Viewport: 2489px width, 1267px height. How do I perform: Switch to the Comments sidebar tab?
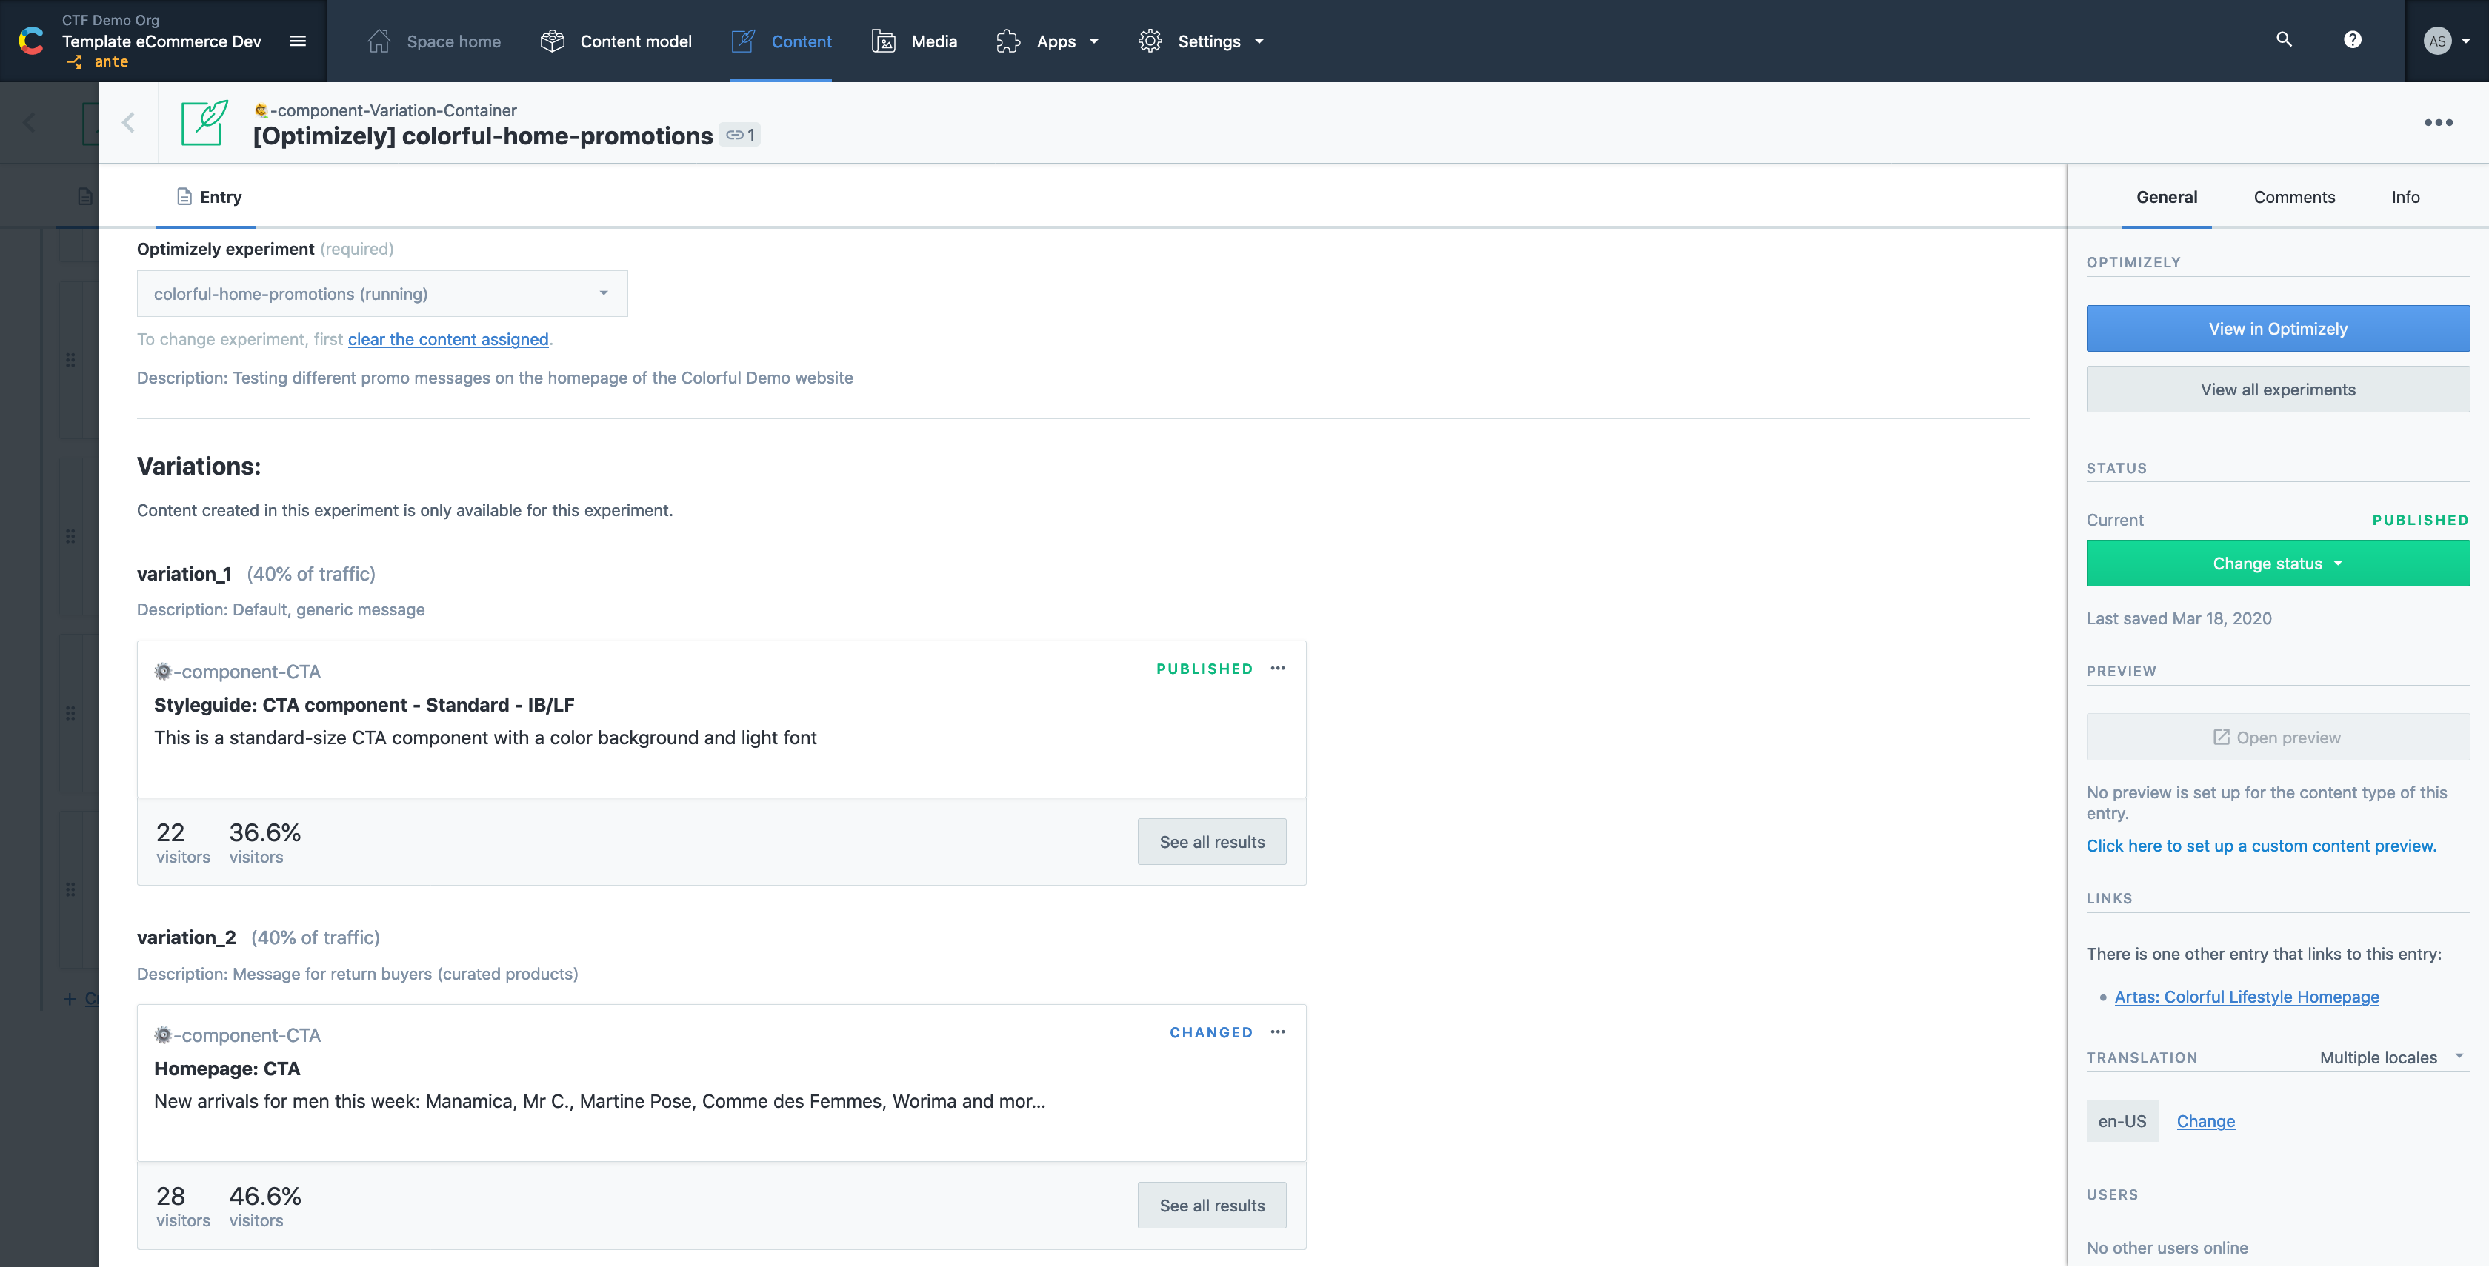tap(2293, 197)
